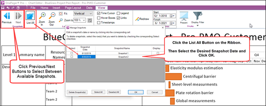This screenshot has height=106, width=266.
Task: Enable the Hover Boxes checkbox
Action: (x=98, y=18)
